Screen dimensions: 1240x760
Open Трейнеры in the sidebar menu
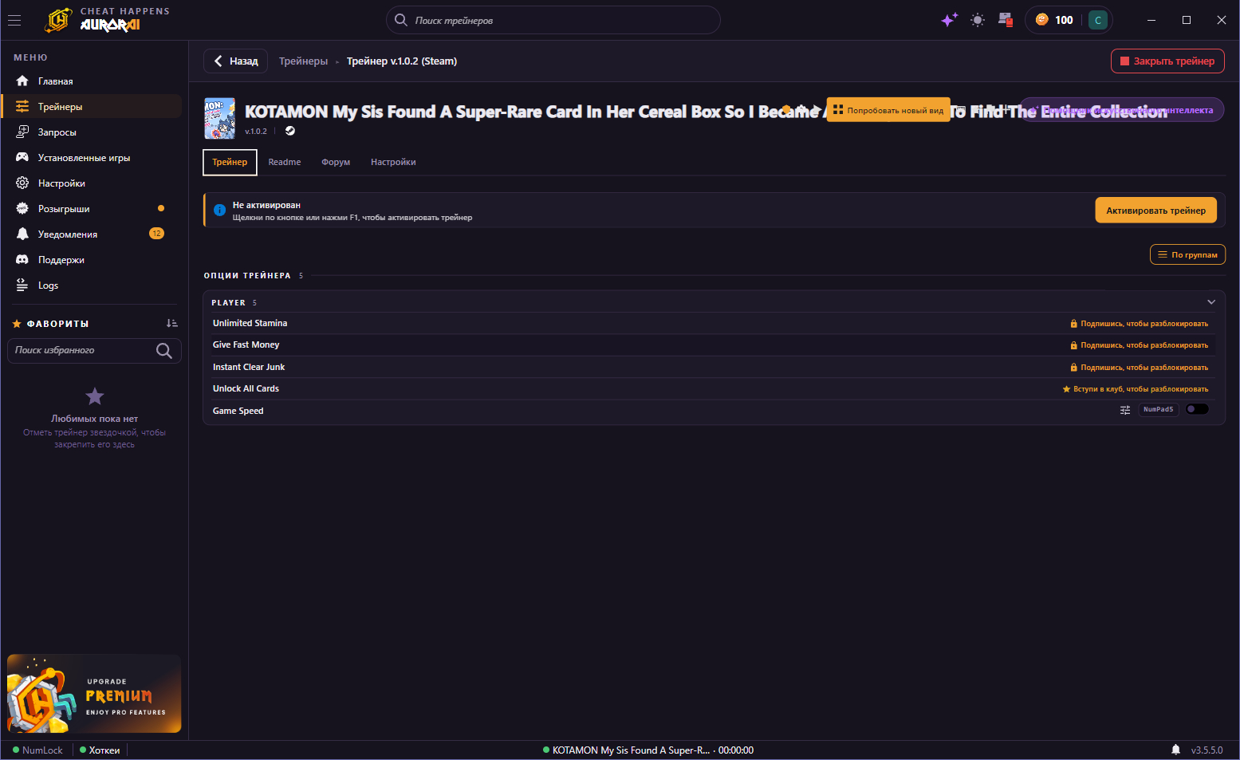click(93, 107)
